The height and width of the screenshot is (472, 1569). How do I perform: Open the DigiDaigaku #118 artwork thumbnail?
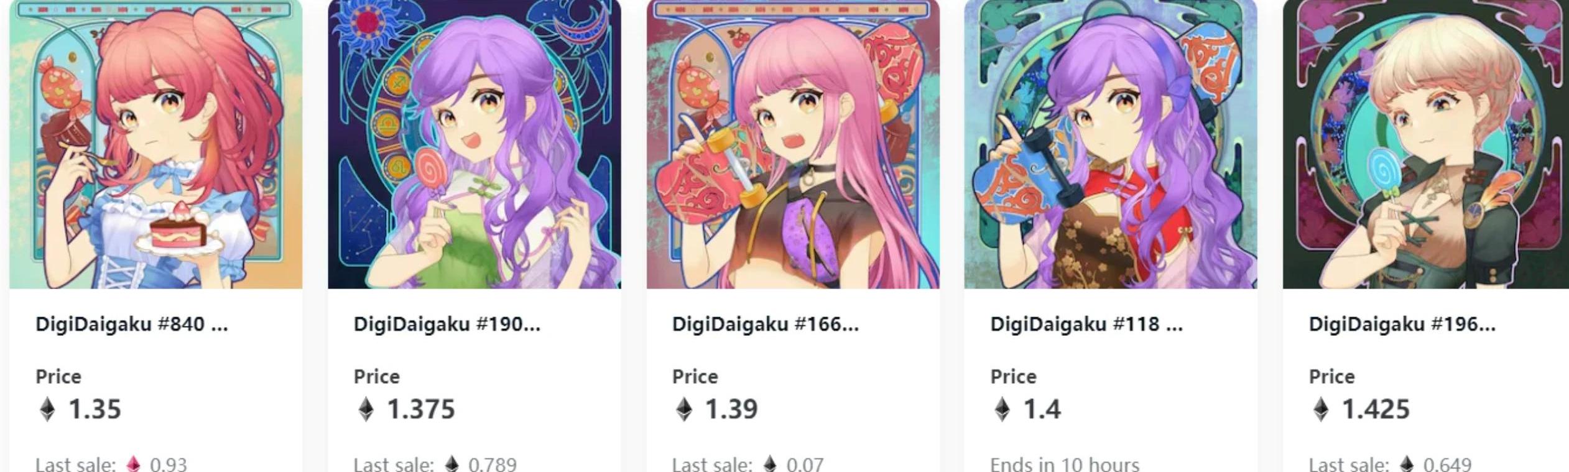pyautogui.click(x=1111, y=144)
